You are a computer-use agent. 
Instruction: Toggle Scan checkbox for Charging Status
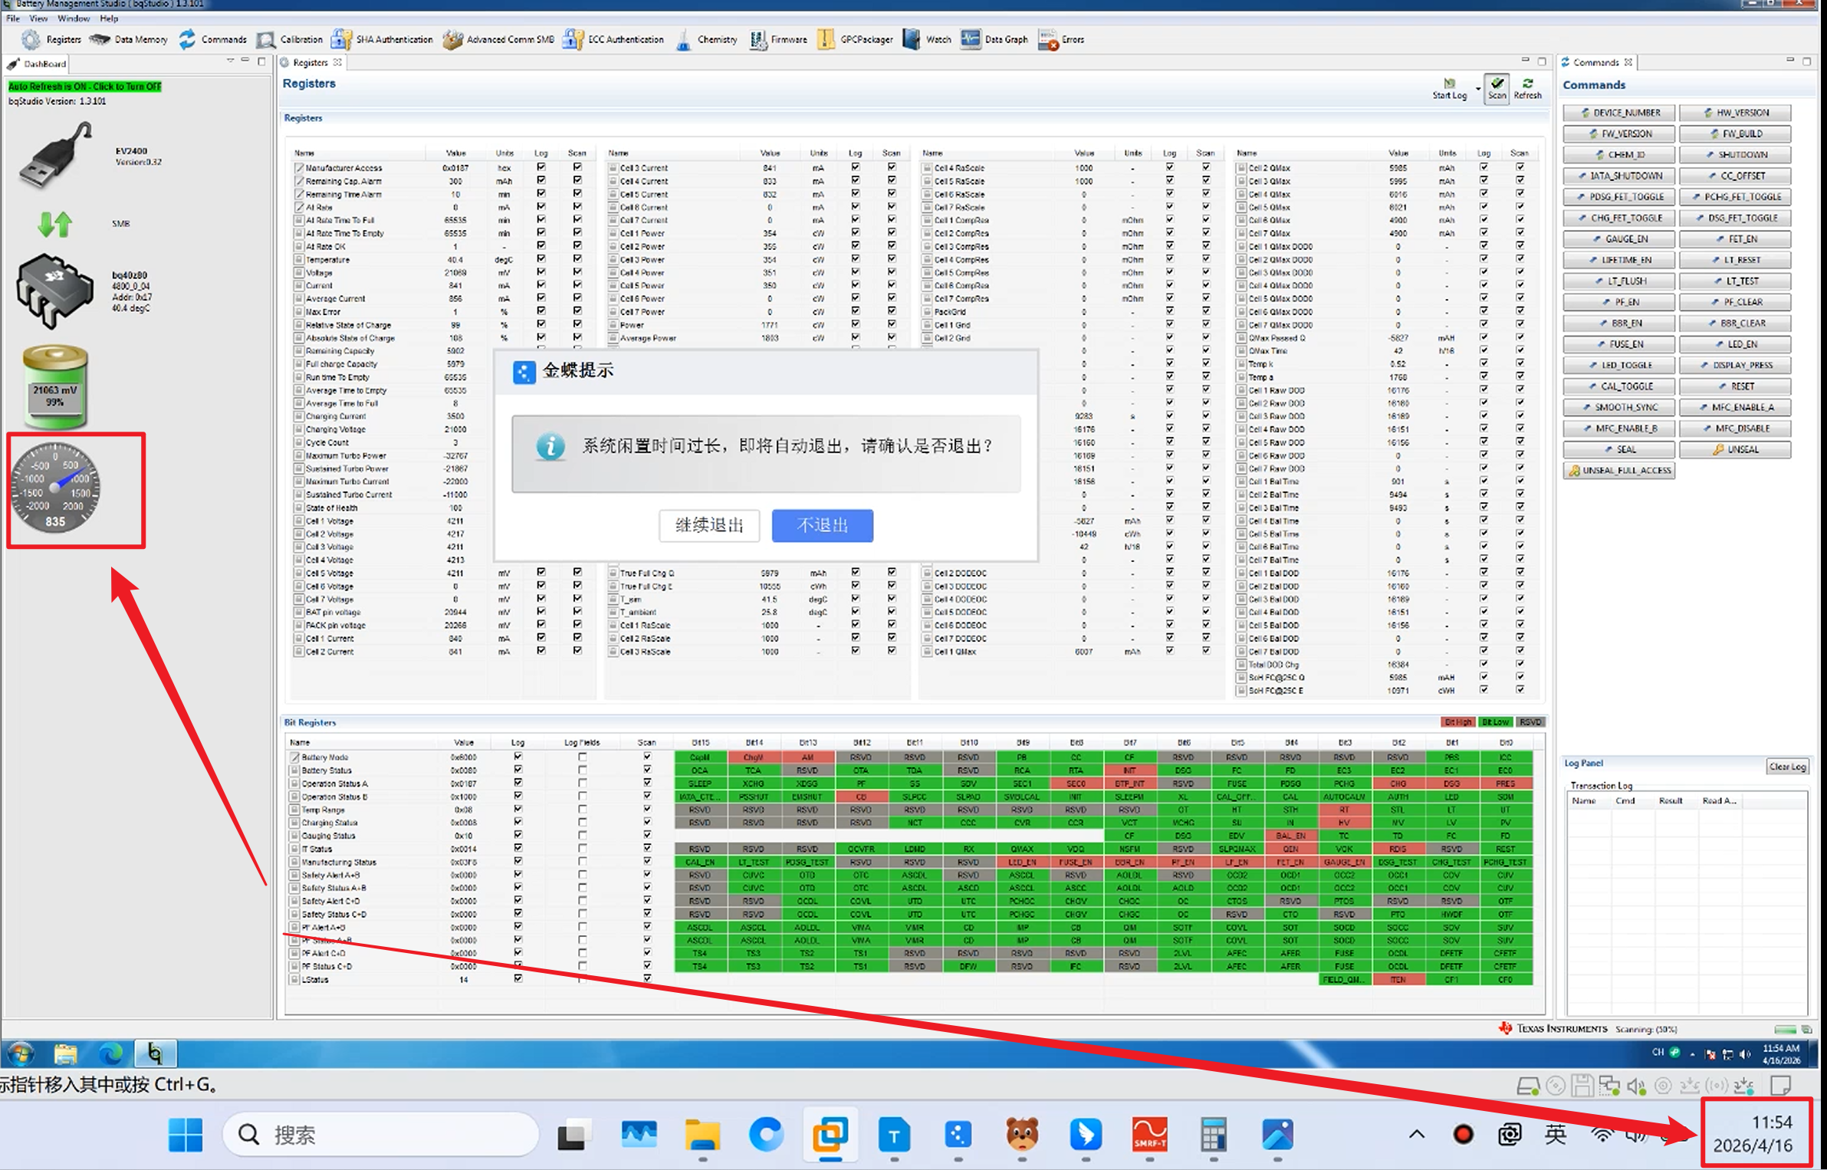coord(647,822)
